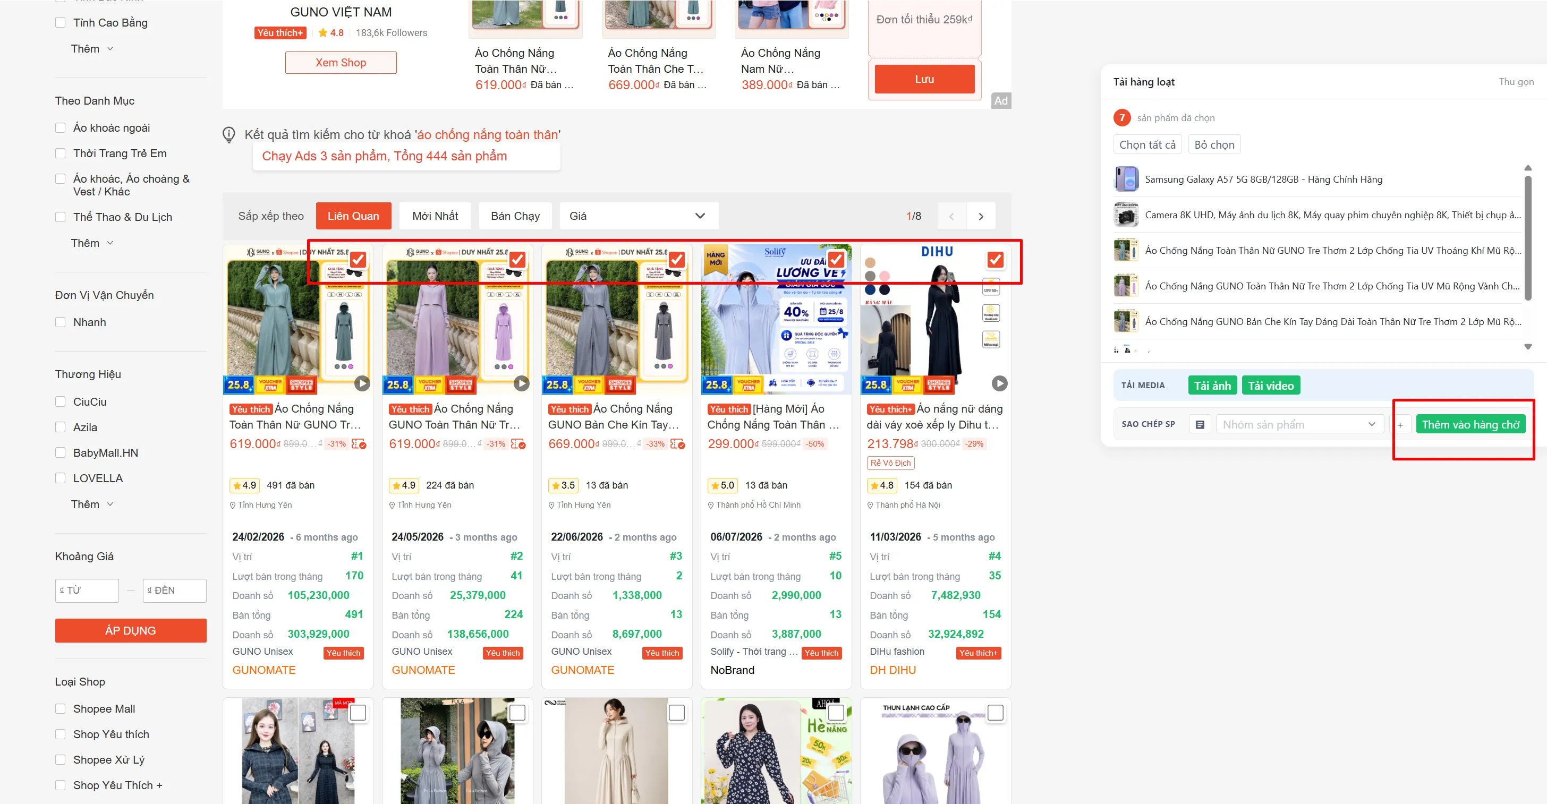Image resolution: width=1547 pixels, height=804 pixels.
Task: Go to next results page arrow
Action: pos(981,216)
